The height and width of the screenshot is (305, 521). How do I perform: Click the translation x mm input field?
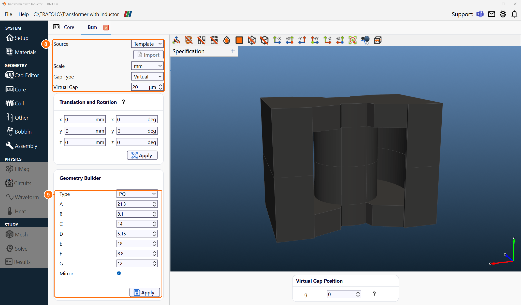coord(85,119)
